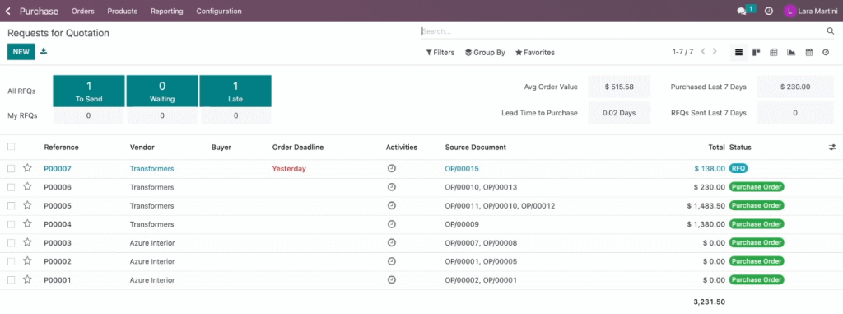
Task: Open activity clock for P00004
Action: tap(391, 224)
